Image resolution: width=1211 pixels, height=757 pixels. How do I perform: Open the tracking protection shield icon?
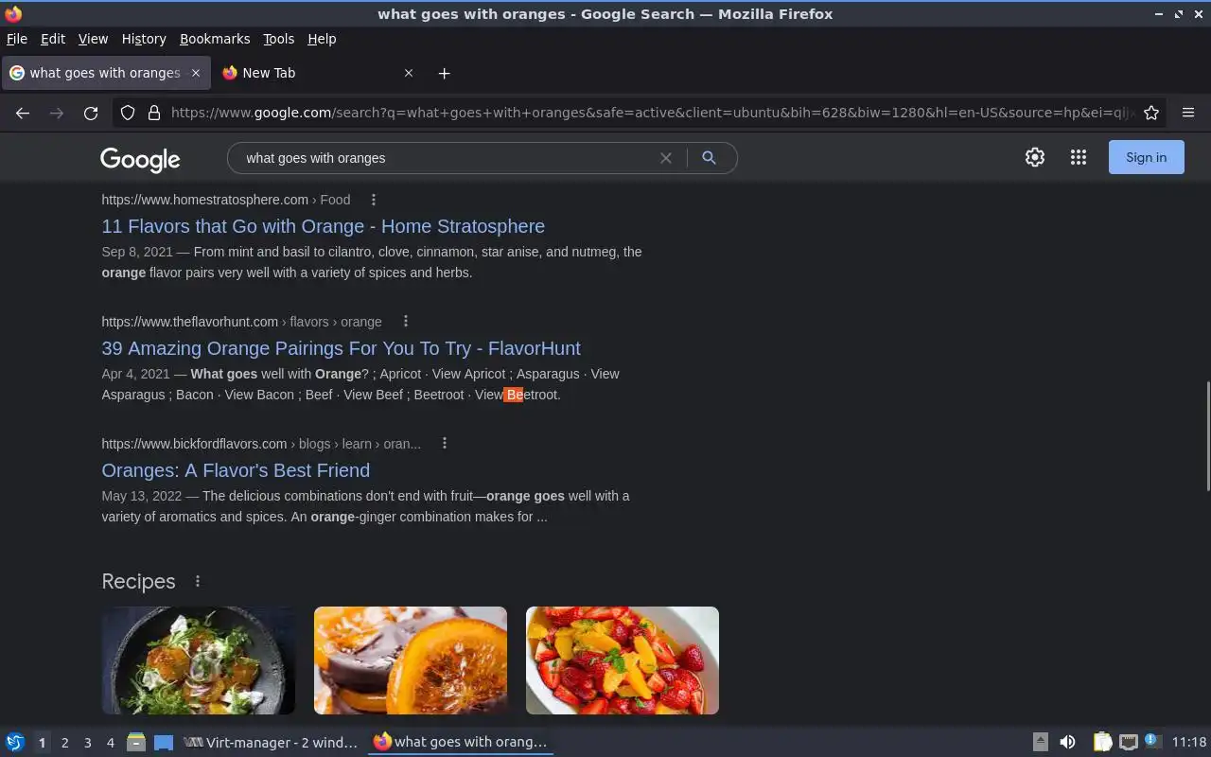tap(128, 113)
